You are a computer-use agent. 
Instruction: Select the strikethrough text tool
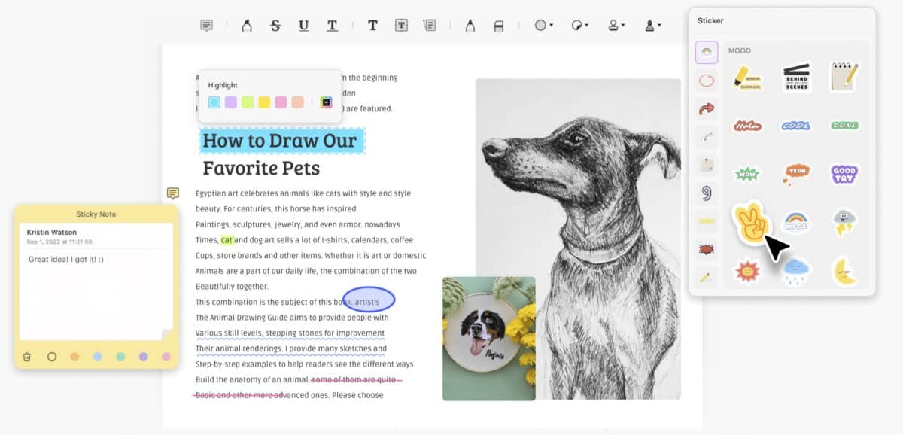pyautogui.click(x=275, y=26)
